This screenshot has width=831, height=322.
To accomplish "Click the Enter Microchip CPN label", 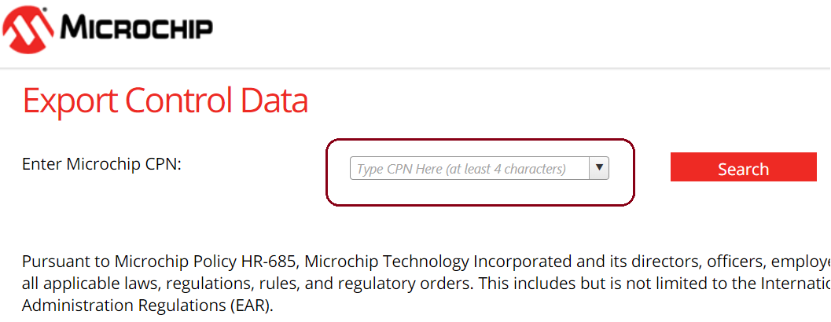I will pos(102,164).
